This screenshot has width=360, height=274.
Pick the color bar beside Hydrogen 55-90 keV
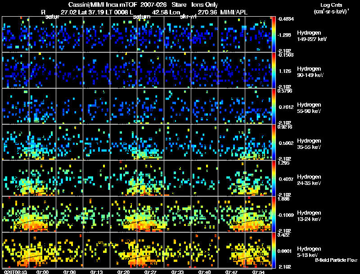click(x=274, y=106)
